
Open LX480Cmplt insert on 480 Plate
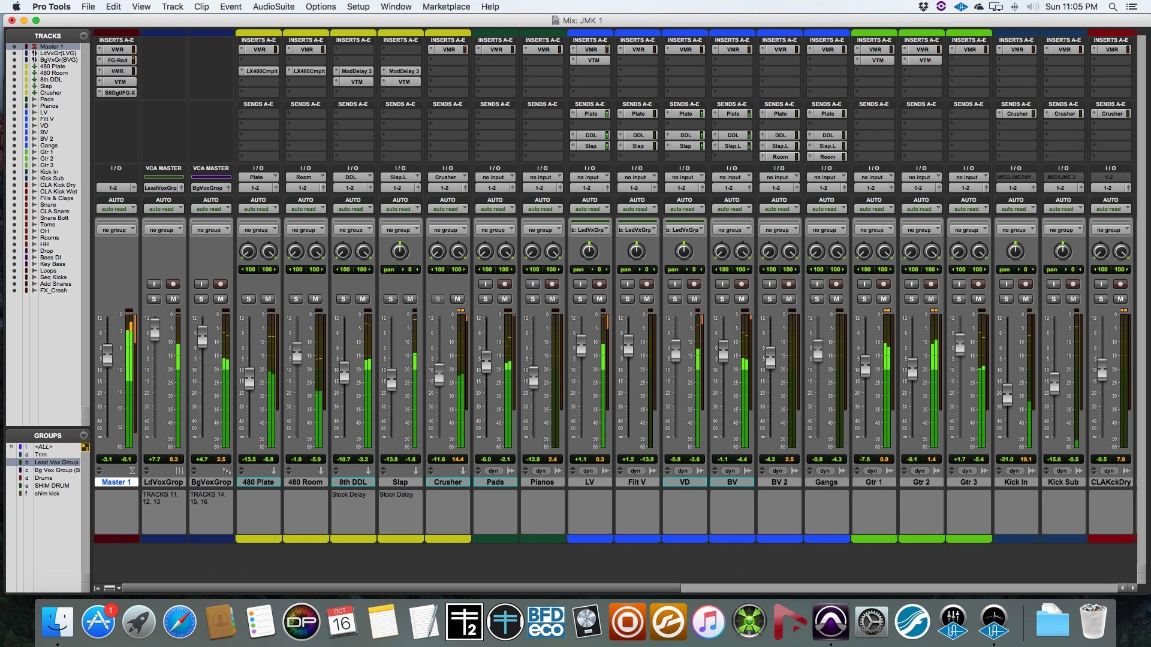(x=258, y=71)
